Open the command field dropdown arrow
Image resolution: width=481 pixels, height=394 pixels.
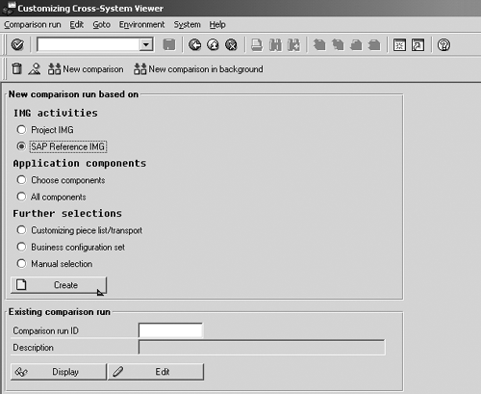[x=146, y=44]
